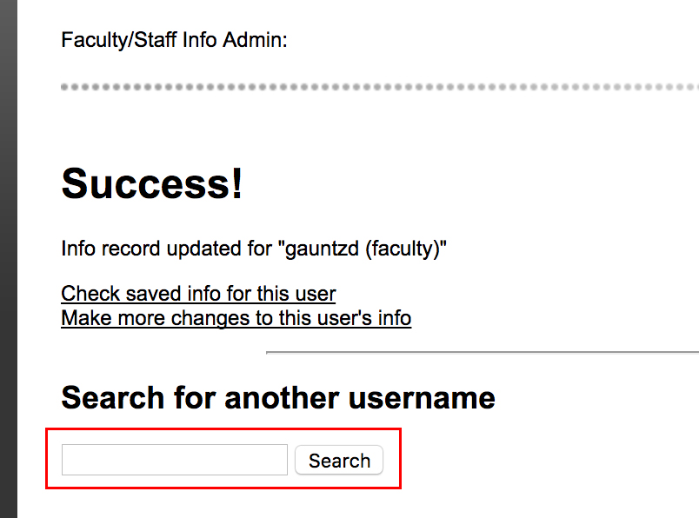
Task: Click the Success! heading
Action: (152, 183)
